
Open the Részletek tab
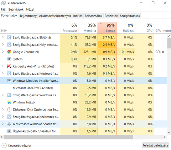tap(111, 16)
